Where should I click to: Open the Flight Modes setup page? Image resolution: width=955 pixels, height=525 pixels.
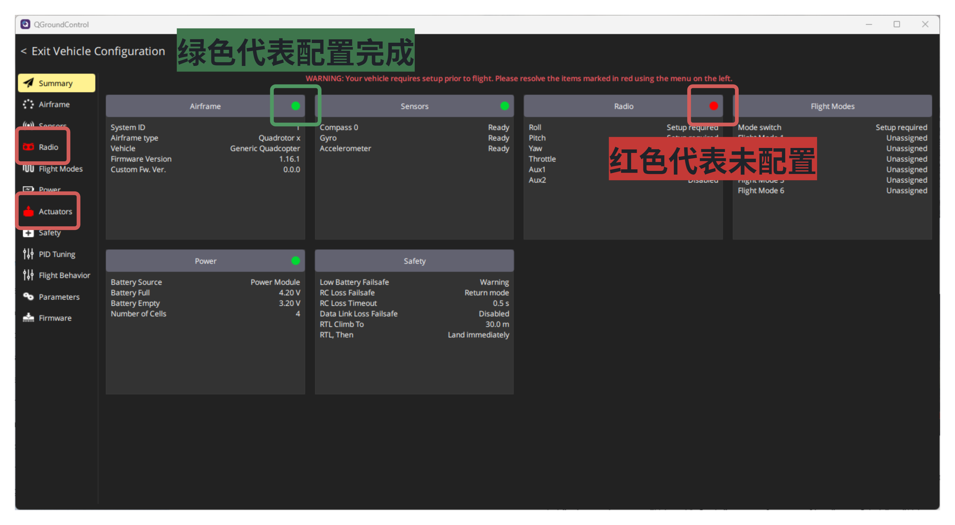coord(57,169)
